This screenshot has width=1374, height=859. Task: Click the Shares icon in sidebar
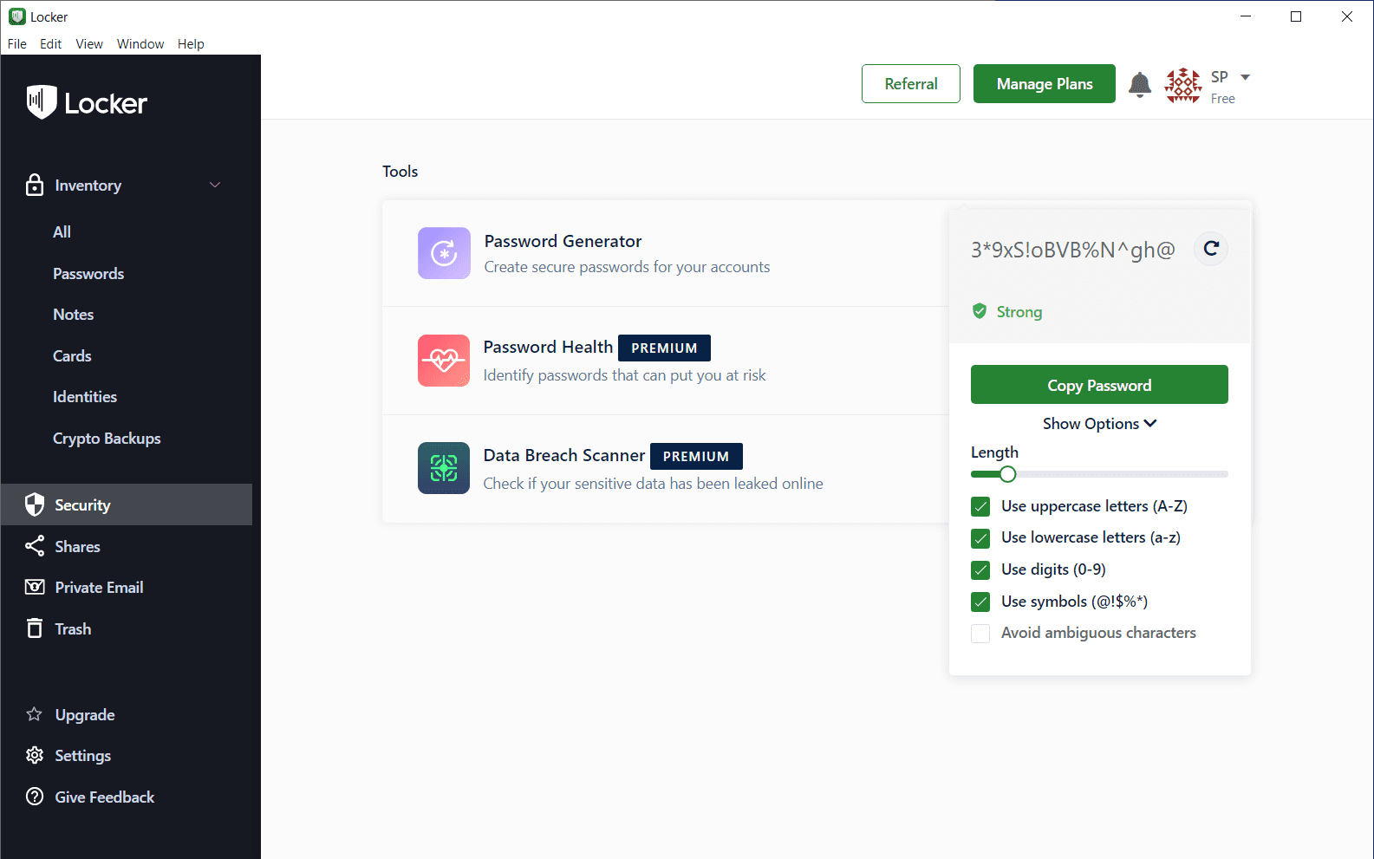(35, 546)
